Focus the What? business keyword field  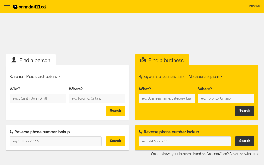(x=167, y=98)
